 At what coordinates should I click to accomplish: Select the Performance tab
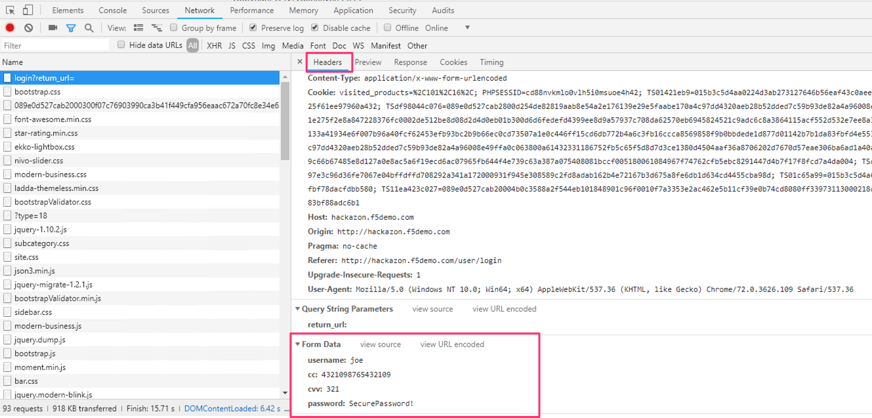[252, 10]
